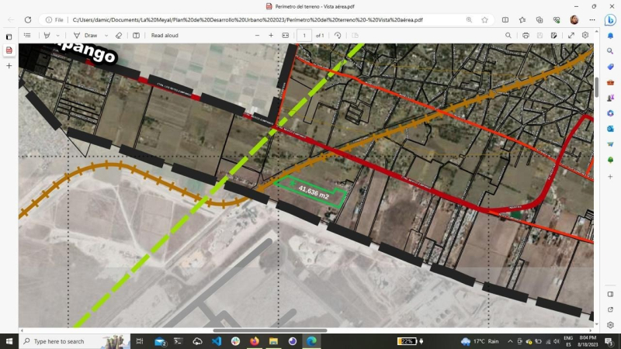This screenshot has width=621, height=349.
Task: Open sidebar Outlook icon
Action: tap(610, 129)
